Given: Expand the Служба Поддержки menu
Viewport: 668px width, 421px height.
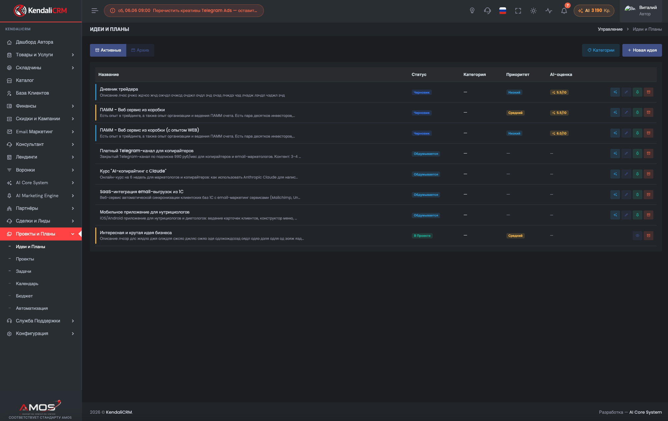Looking at the screenshot, I should click(x=41, y=321).
